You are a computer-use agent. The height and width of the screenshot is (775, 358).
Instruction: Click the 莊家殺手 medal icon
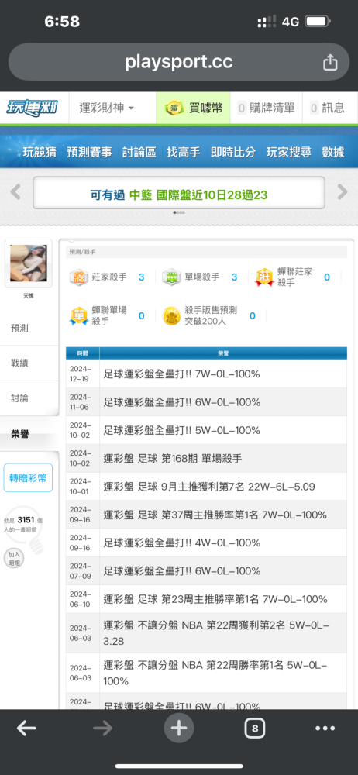78,277
